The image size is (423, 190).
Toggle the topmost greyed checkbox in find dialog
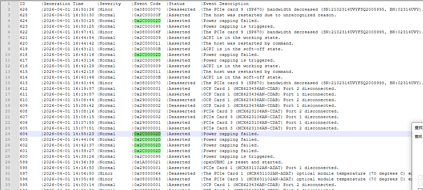[x=420, y=178]
